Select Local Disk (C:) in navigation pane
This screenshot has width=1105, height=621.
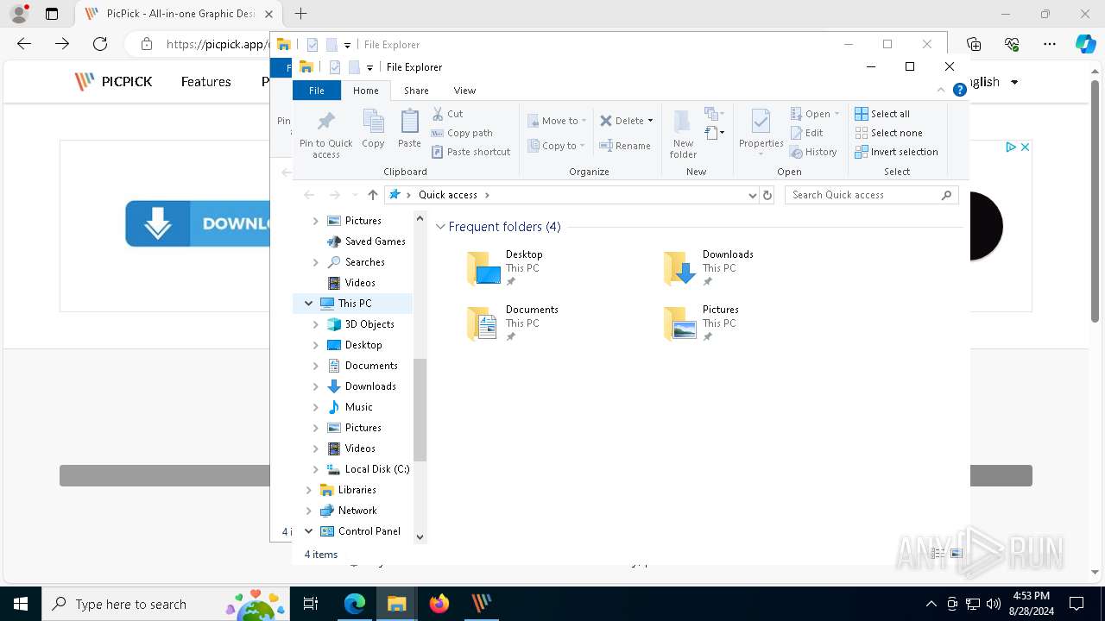pyautogui.click(x=377, y=469)
